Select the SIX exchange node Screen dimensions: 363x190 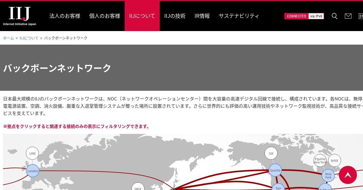coord(271,154)
